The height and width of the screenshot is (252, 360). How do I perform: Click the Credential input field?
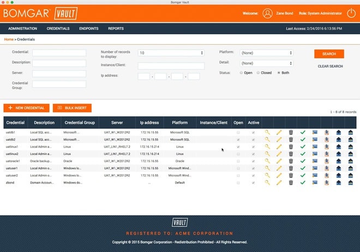[59, 53]
